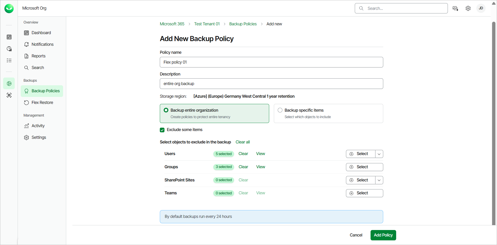Clear the selected Users
Viewport: 497px width, 245px height.
[x=243, y=154]
